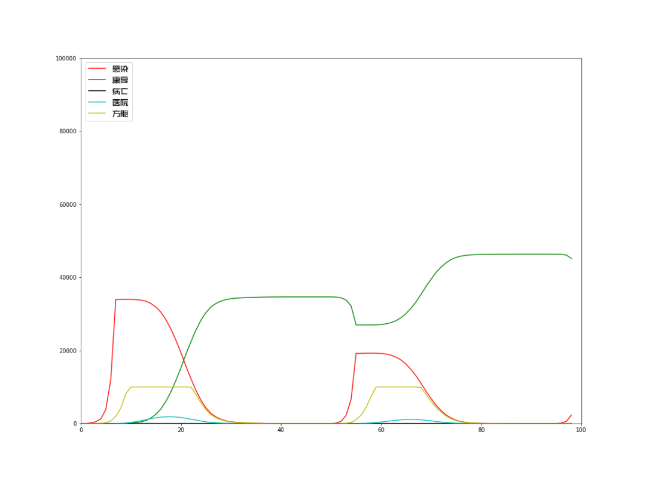646x484 pixels.
Task: Select the 20000 y-axis tick label
Action: (x=68, y=351)
